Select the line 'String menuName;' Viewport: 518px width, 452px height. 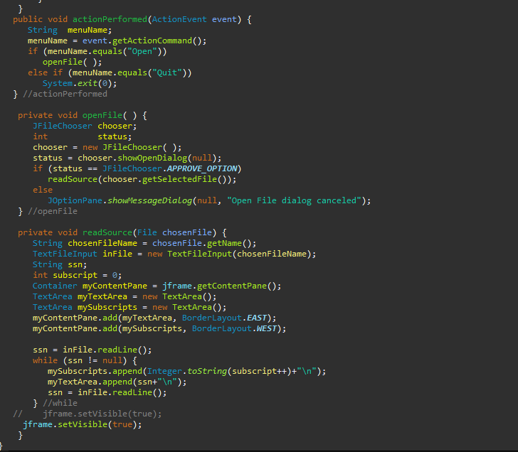click(x=70, y=30)
